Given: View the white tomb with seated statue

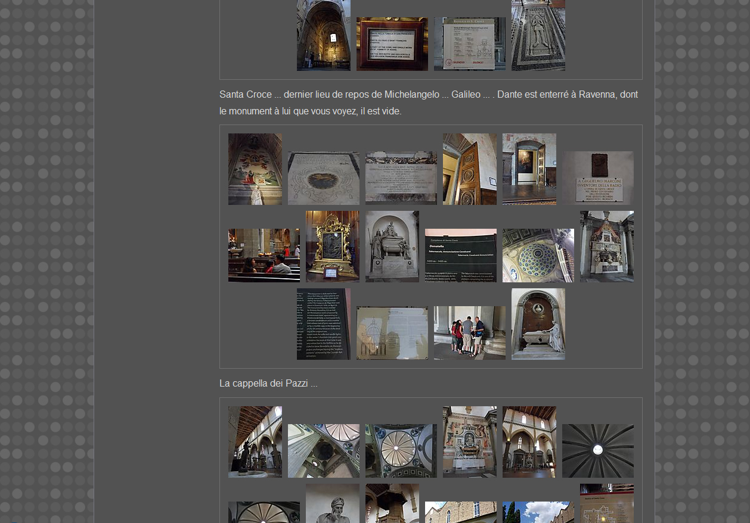Looking at the screenshot, I should [538, 324].
